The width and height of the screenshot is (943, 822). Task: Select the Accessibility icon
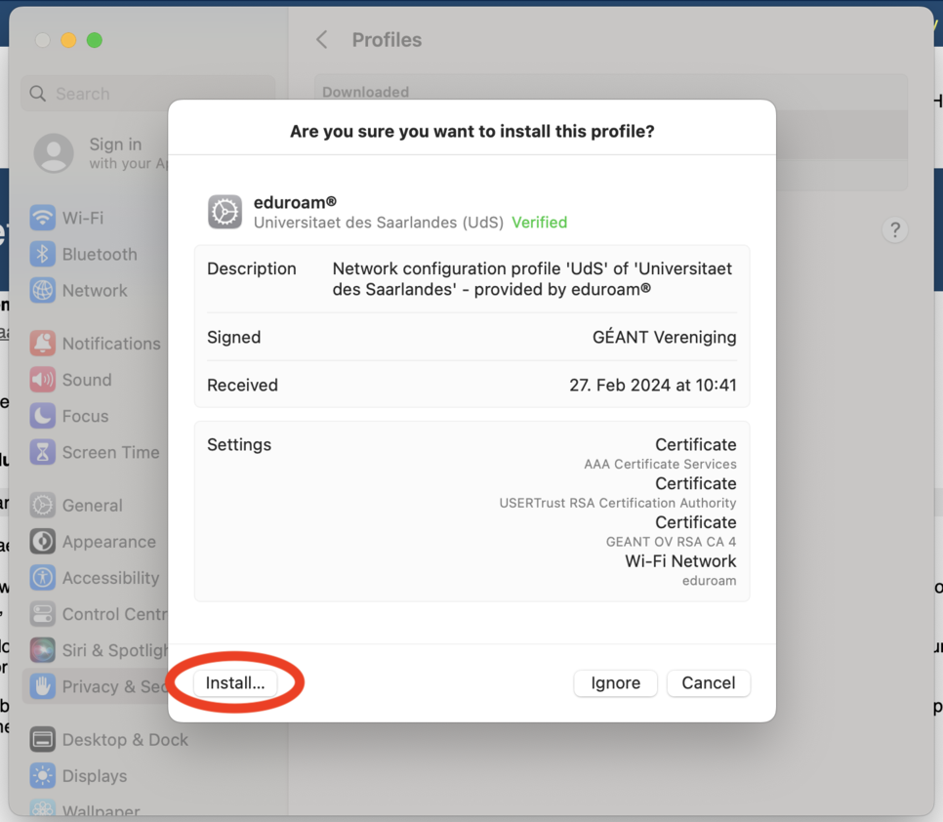pyautogui.click(x=43, y=577)
